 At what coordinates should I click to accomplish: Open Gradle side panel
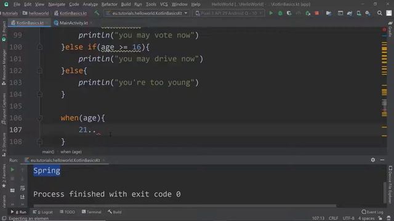390,29
